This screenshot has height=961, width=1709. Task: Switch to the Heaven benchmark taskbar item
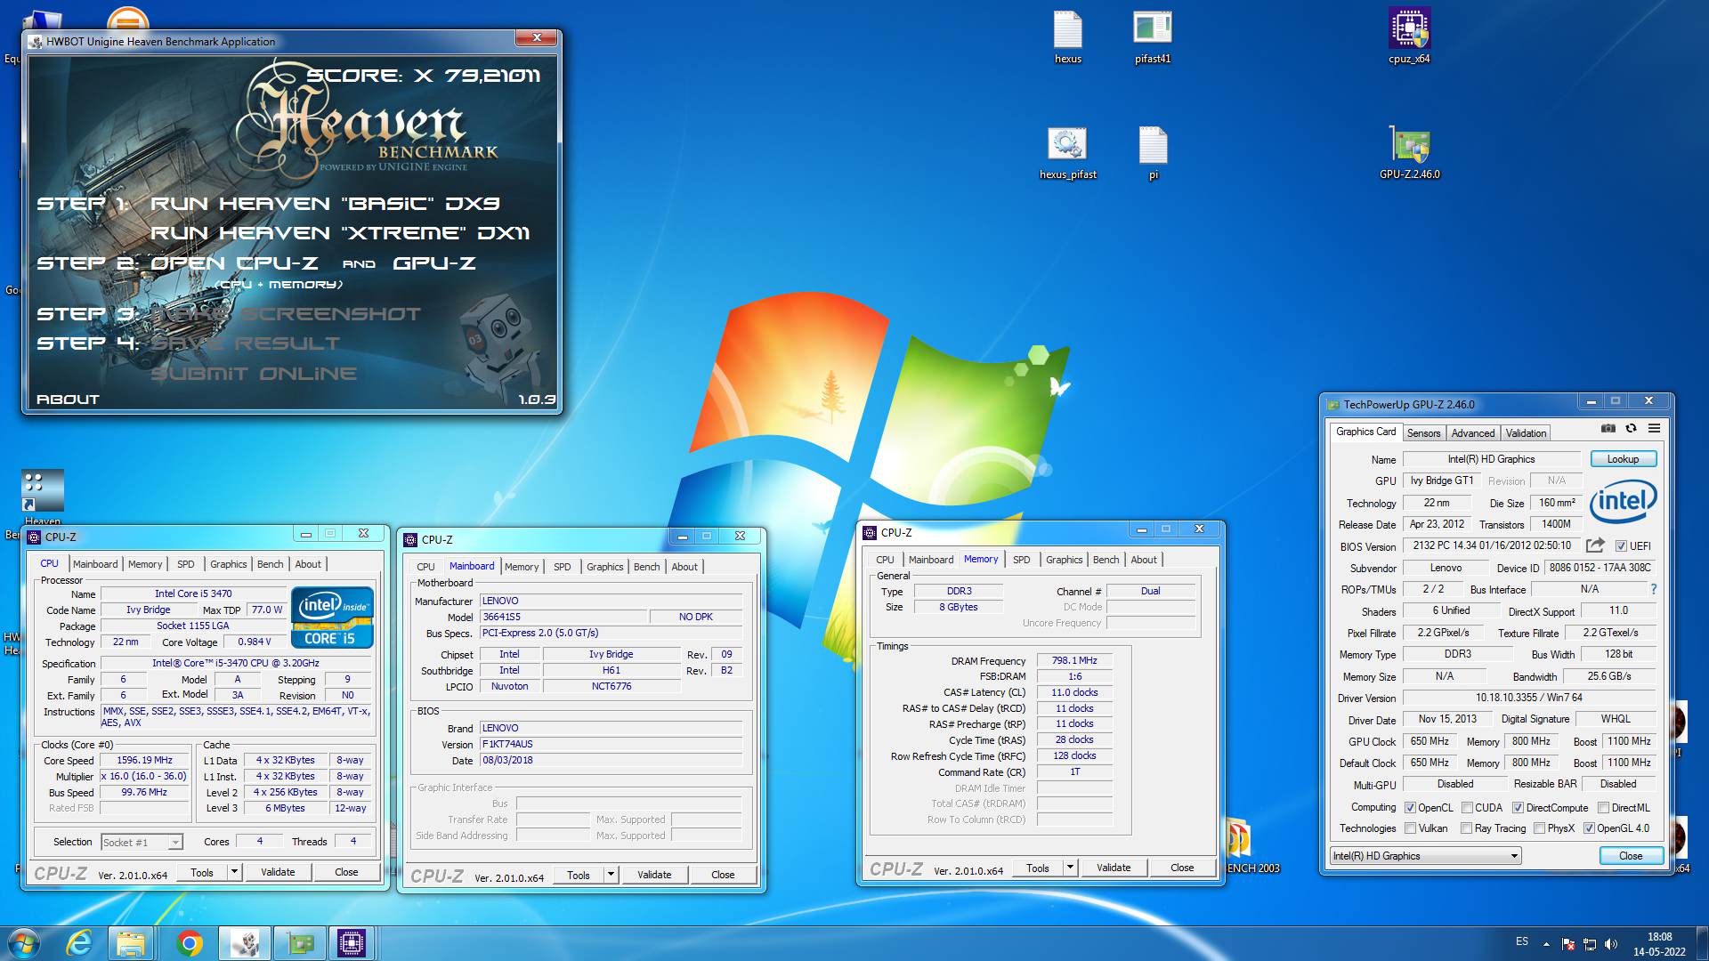pos(244,943)
